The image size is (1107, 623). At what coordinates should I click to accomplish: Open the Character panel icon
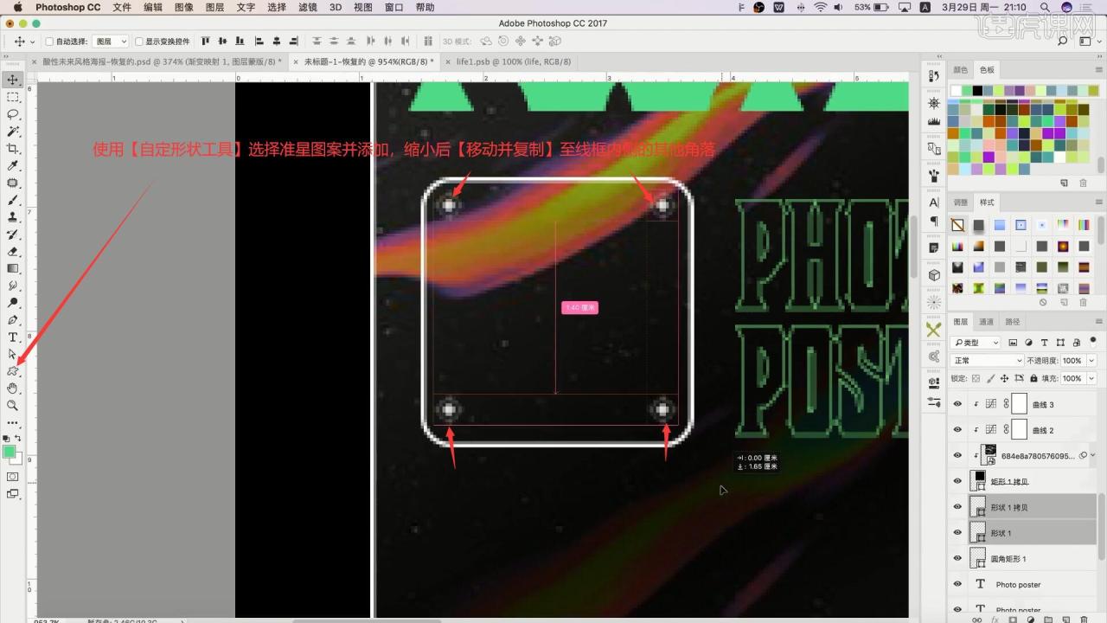tap(933, 202)
